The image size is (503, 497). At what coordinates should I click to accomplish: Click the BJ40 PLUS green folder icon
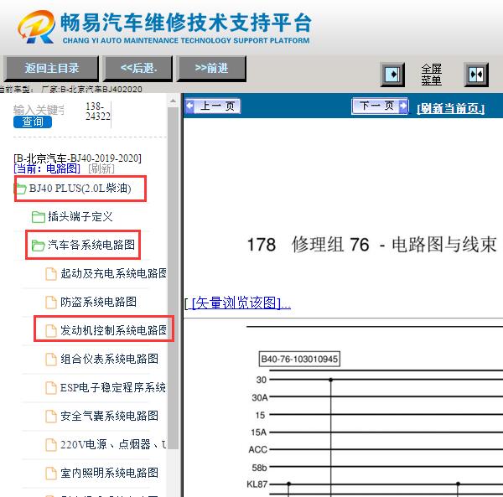pyautogui.click(x=20, y=189)
